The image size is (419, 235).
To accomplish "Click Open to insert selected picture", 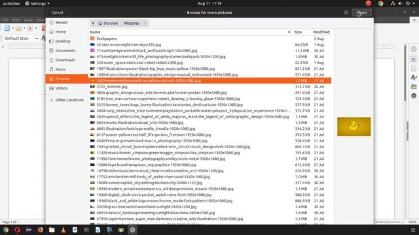I will 361,12.
